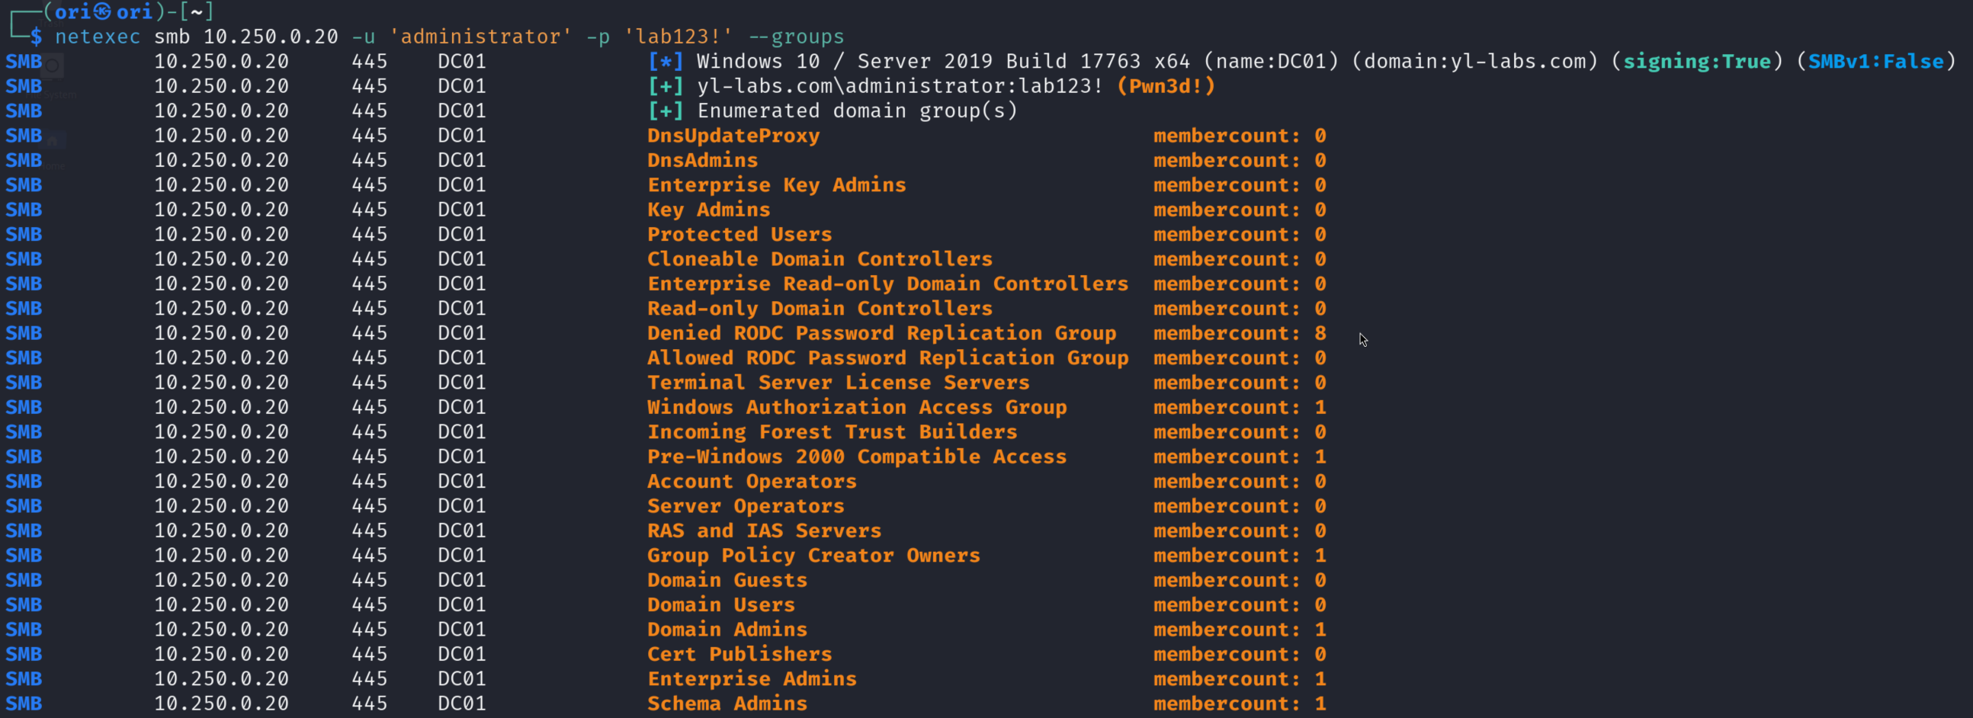
Task: Click the --groups flag in the command
Action: (x=796, y=37)
